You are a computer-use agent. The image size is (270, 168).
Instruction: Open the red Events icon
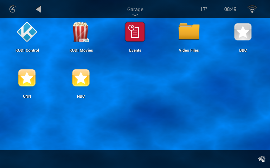click(x=135, y=32)
